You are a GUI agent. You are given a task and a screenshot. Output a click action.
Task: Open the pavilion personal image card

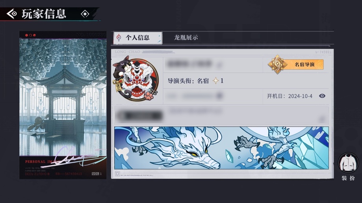click(x=63, y=105)
